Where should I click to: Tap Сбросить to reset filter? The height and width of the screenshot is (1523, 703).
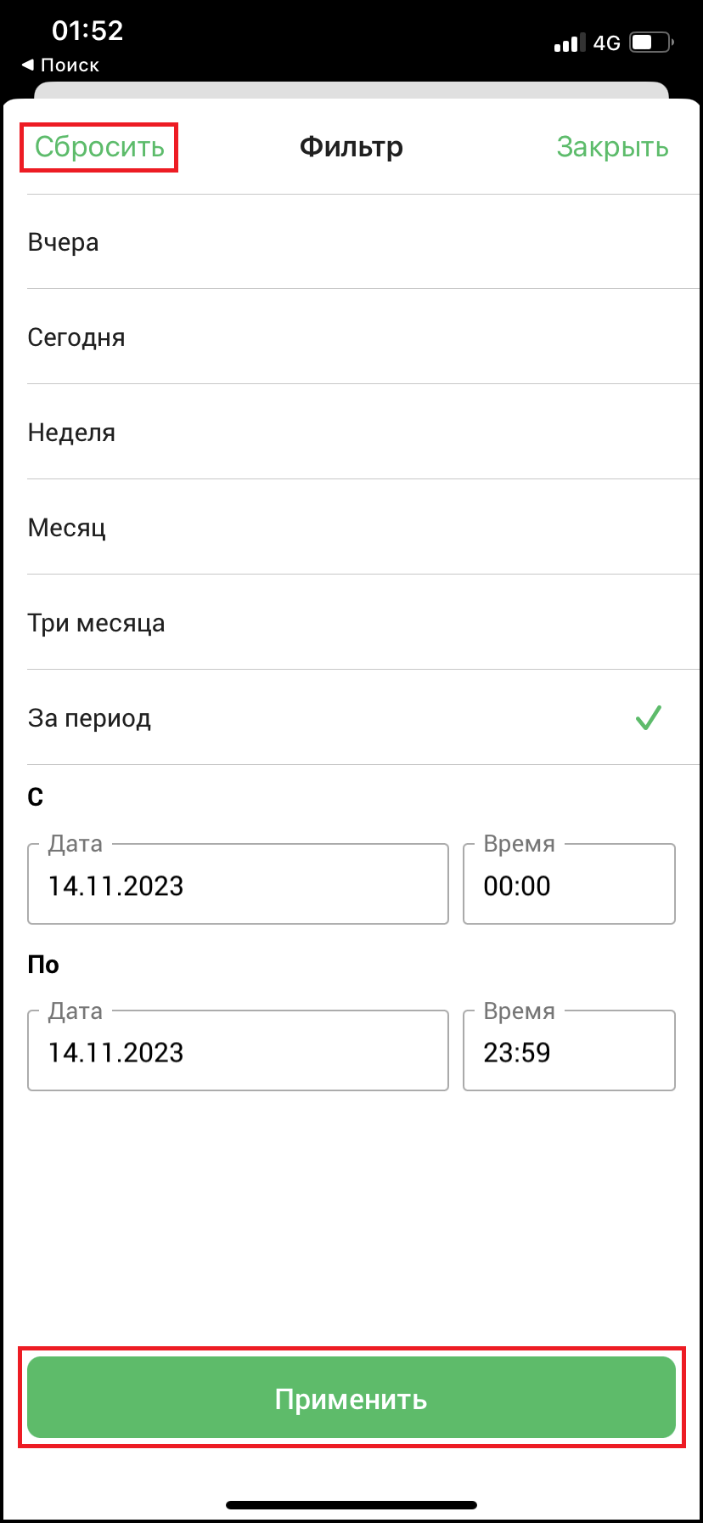(x=99, y=147)
